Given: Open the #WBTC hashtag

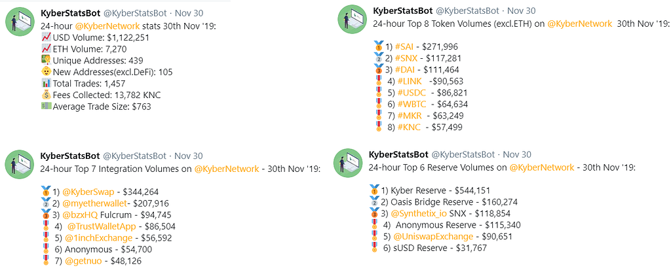Looking at the screenshot, I should pos(413,103).
